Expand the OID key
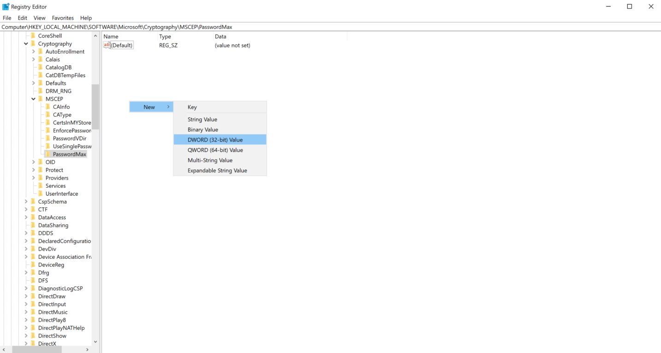This screenshot has height=353, width=661. [33, 162]
